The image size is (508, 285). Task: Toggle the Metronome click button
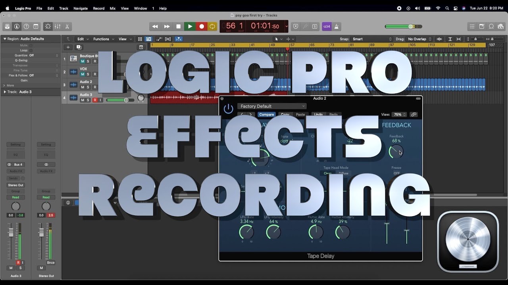click(337, 27)
